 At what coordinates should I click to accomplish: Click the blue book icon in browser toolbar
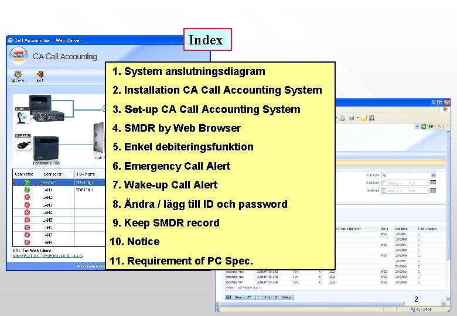372,118
